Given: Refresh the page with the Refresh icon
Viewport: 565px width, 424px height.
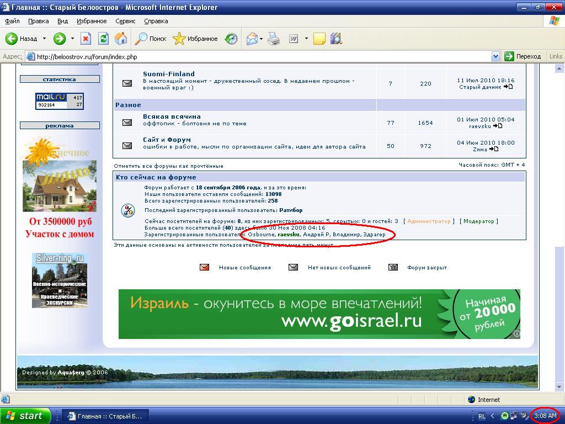Looking at the screenshot, I should click(103, 39).
